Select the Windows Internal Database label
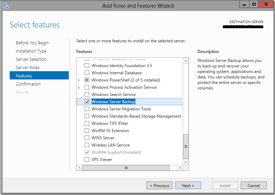Viewport: 275px width, 195px height. 116,73
